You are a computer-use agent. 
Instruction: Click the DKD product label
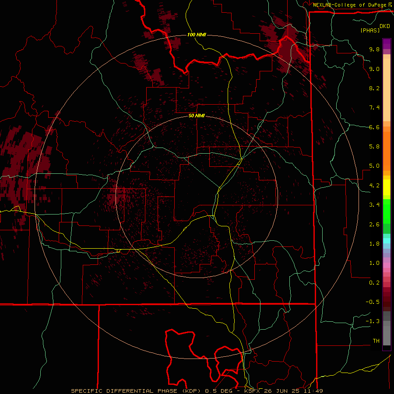(384, 26)
